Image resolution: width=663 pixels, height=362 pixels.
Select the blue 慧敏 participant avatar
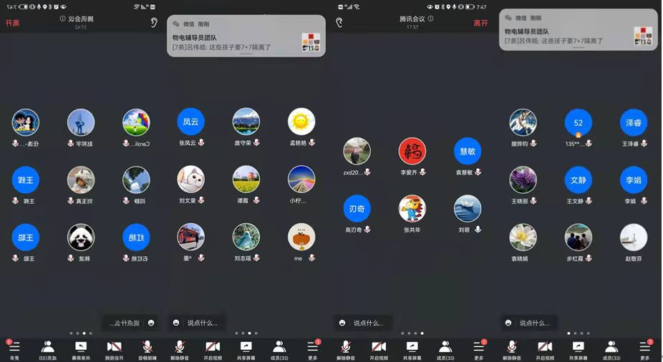[468, 151]
